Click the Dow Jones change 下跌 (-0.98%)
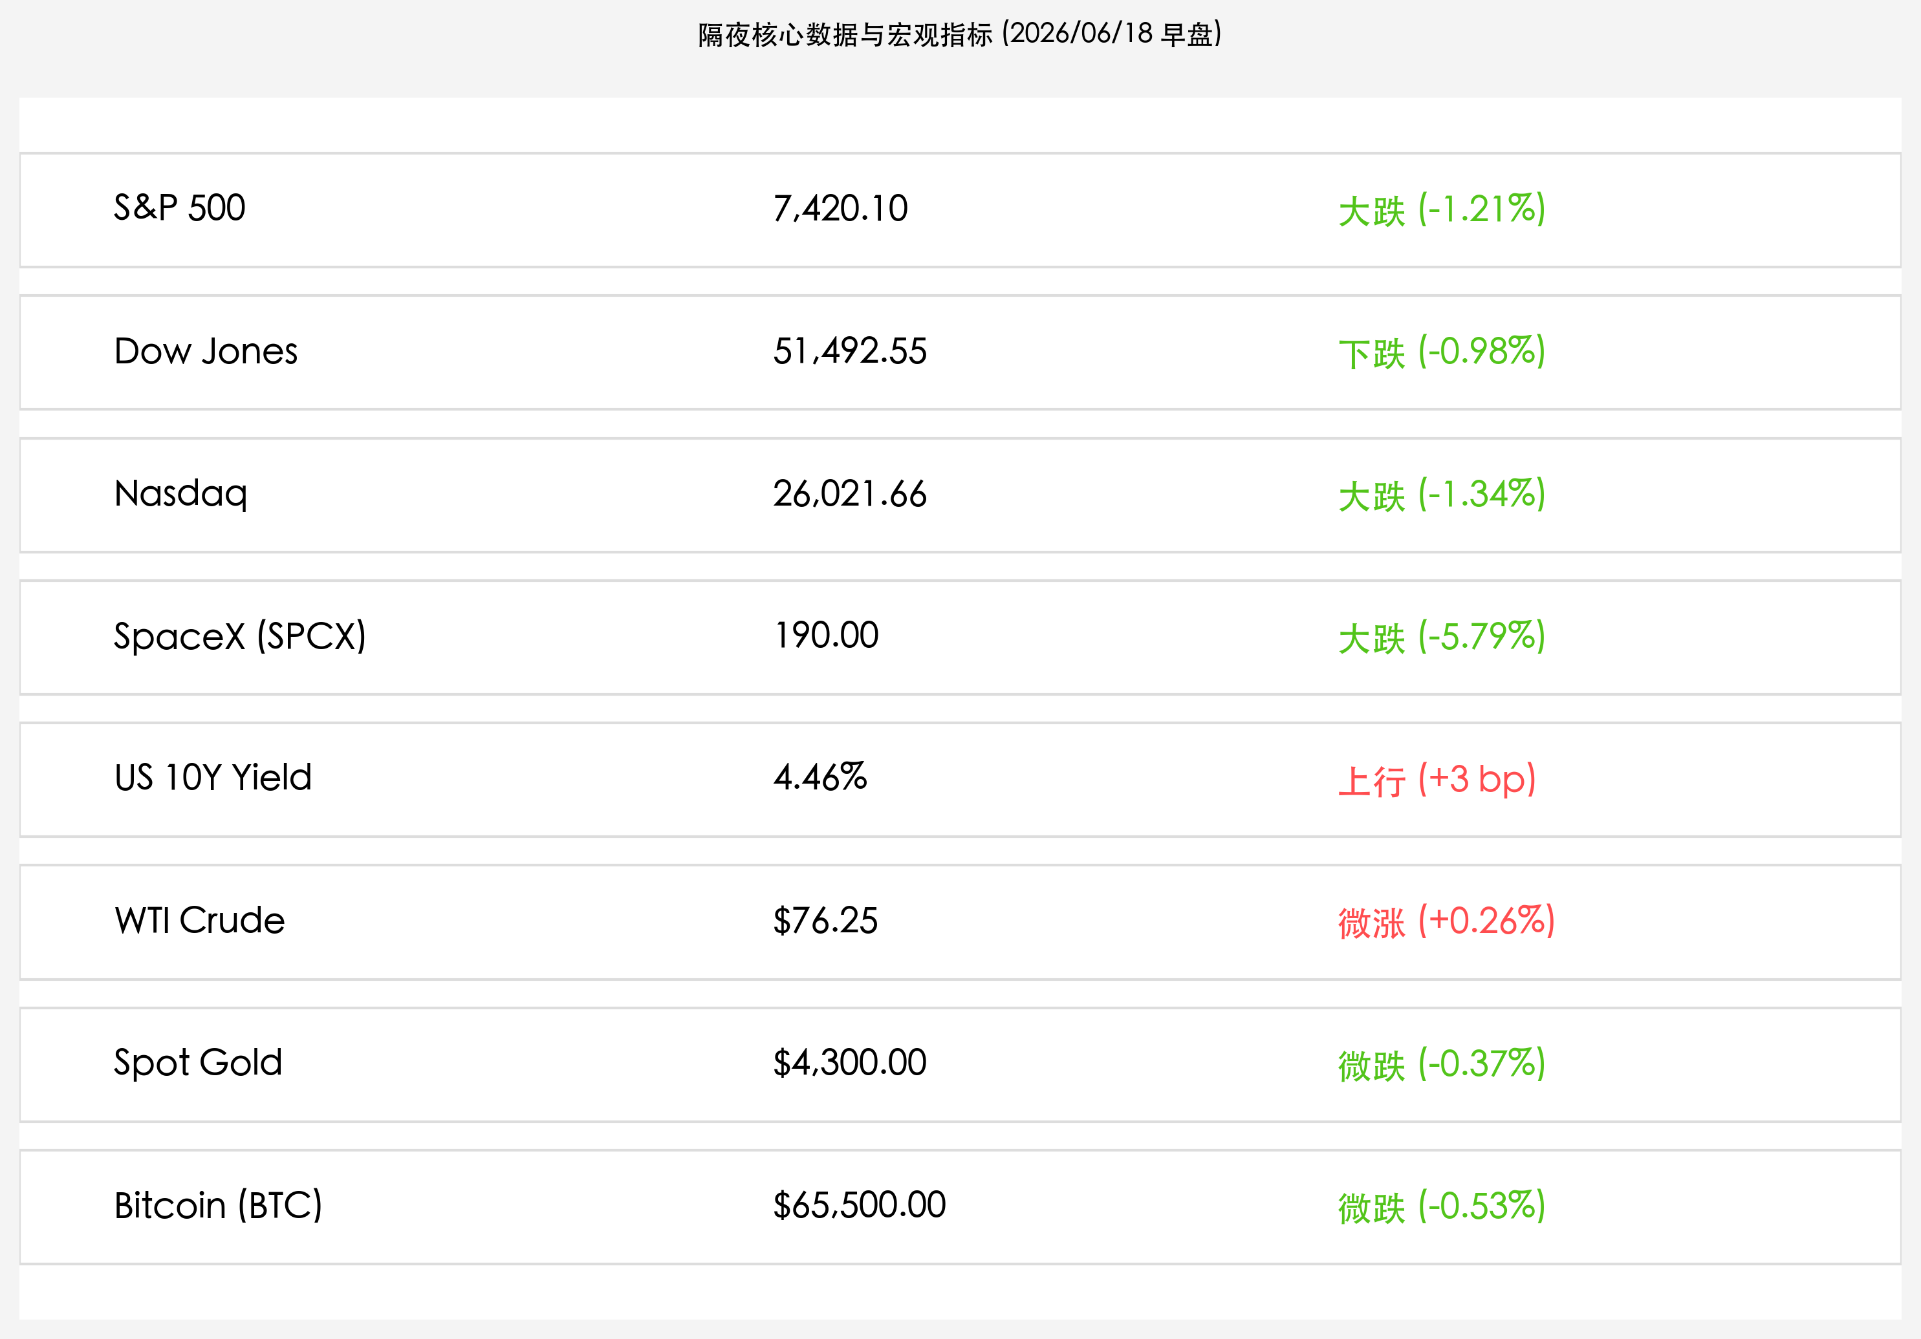This screenshot has height=1339, width=1921. click(1442, 351)
